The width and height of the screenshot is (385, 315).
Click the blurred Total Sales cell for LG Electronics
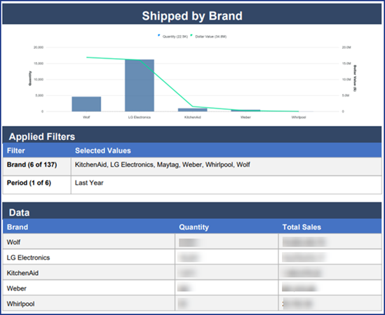click(330, 257)
